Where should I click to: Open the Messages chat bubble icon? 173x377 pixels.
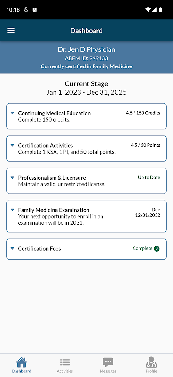tap(108, 362)
